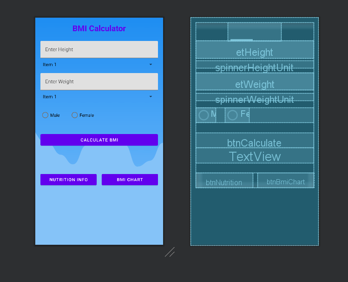Select the etWeight element in blueprint

click(x=254, y=84)
